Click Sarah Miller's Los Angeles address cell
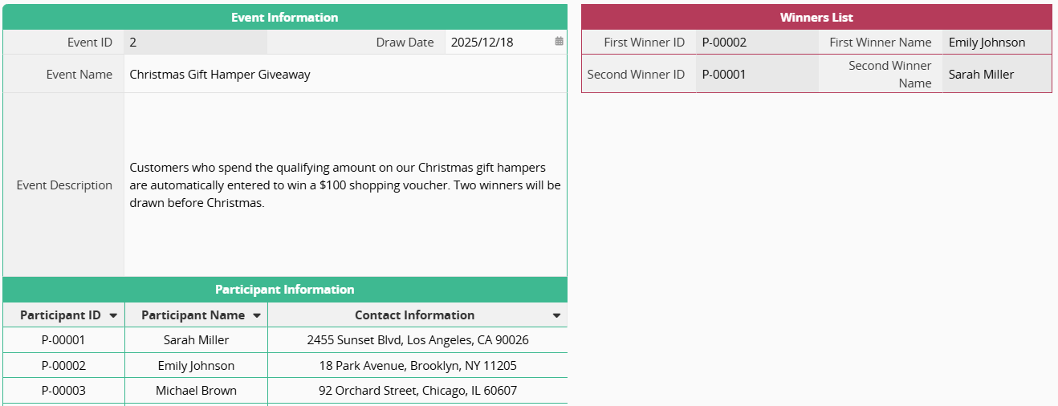This screenshot has width=1058, height=406. point(417,340)
